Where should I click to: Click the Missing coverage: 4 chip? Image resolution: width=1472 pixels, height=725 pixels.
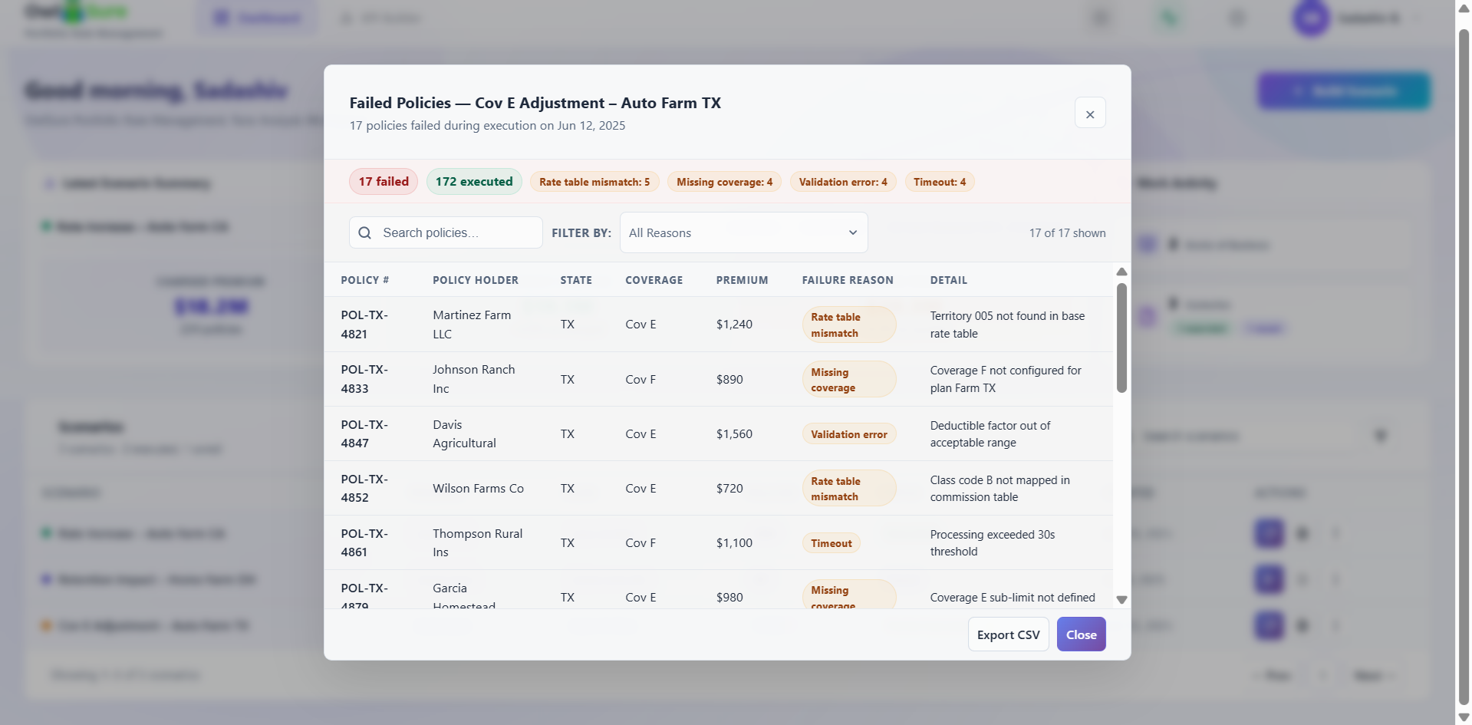point(724,182)
